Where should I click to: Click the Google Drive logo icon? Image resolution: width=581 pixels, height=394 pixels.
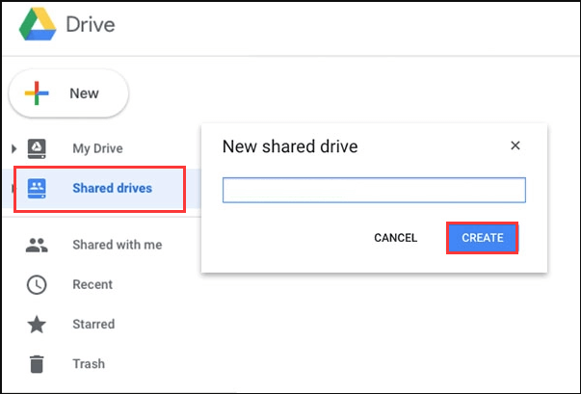pos(38,24)
